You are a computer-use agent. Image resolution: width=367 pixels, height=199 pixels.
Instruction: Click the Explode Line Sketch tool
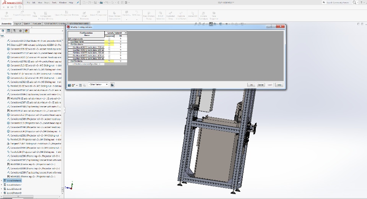coord(181,16)
